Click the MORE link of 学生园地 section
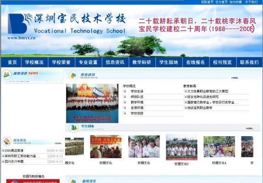Viewport: 263px width, 183px height. tap(250, 128)
